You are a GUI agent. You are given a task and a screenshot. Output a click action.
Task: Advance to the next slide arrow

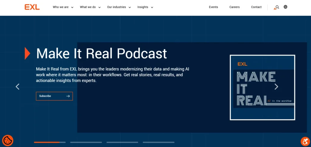pos(276,87)
